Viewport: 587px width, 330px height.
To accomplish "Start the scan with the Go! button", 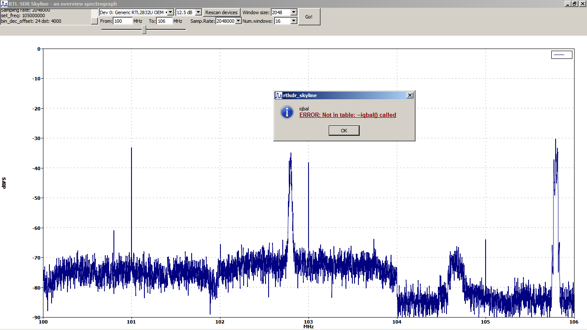I will pyautogui.click(x=309, y=17).
